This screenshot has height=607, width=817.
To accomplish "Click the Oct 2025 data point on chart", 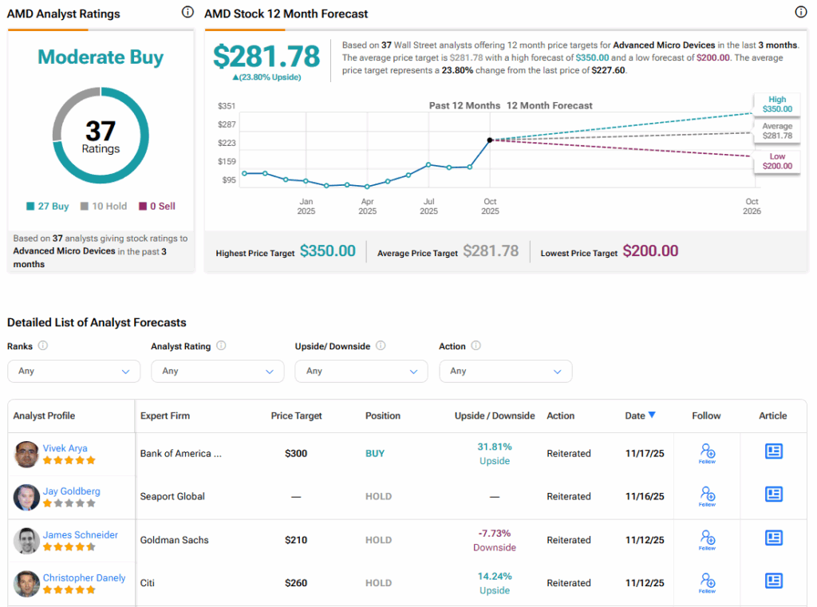I will pyautogui.click(x=490, y=140).
